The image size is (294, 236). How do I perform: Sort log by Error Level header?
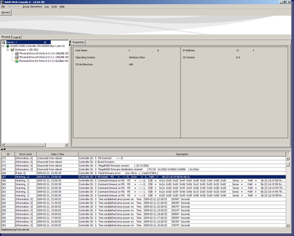(x=25, y=154)
